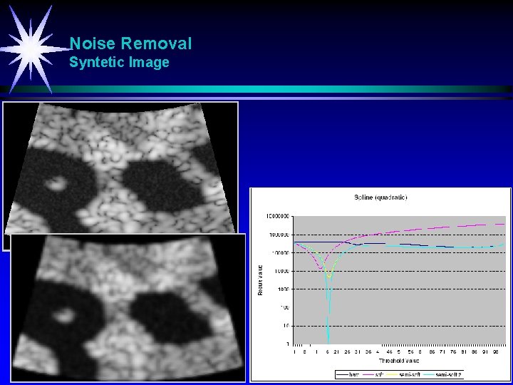Select the 'soft' legend entry
Viewport: 513px width, 385px height.
373,374
